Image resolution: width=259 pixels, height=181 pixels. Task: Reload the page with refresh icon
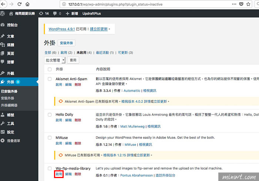[20, 4]
